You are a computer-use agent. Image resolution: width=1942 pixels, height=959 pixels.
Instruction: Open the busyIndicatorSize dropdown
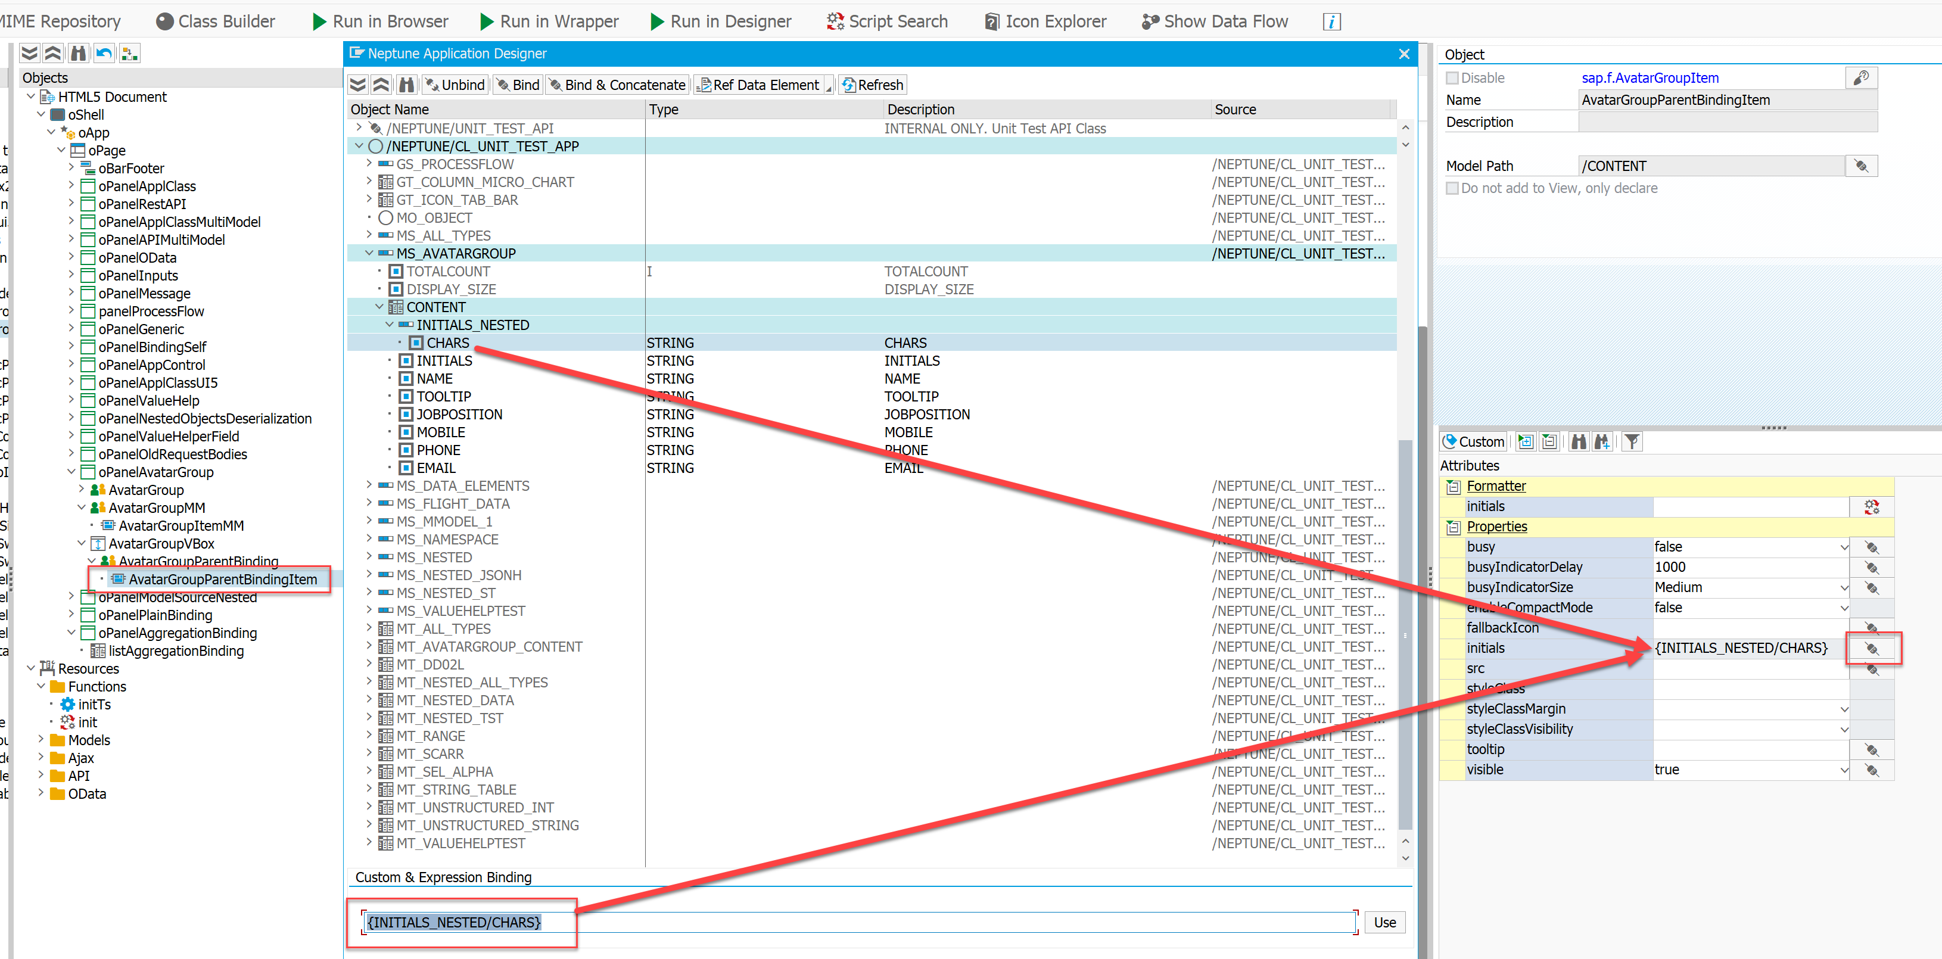(1844, 587)
